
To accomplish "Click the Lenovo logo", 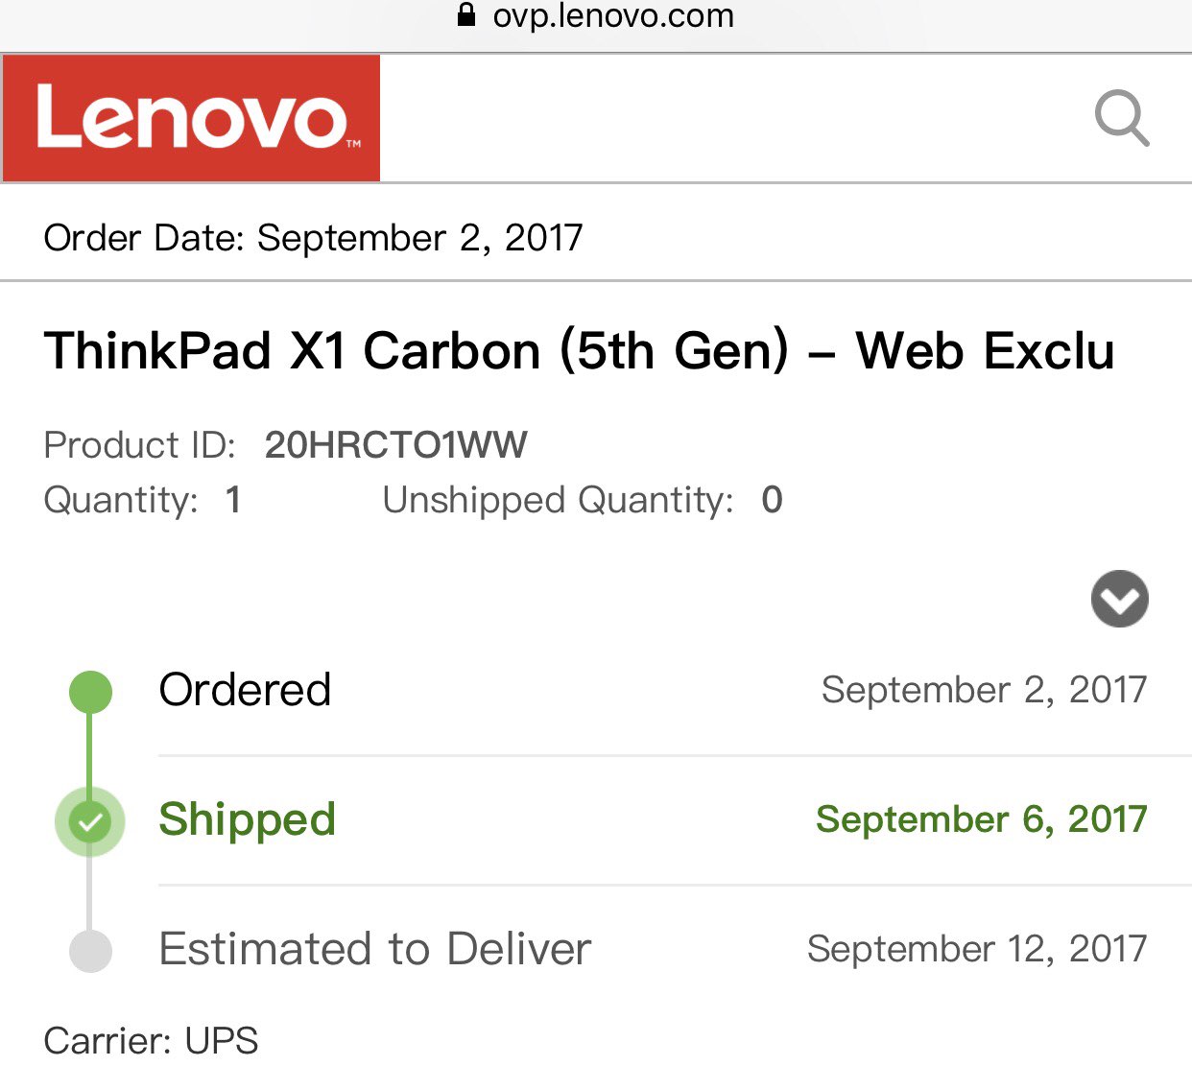I will [x=192, y=118].
